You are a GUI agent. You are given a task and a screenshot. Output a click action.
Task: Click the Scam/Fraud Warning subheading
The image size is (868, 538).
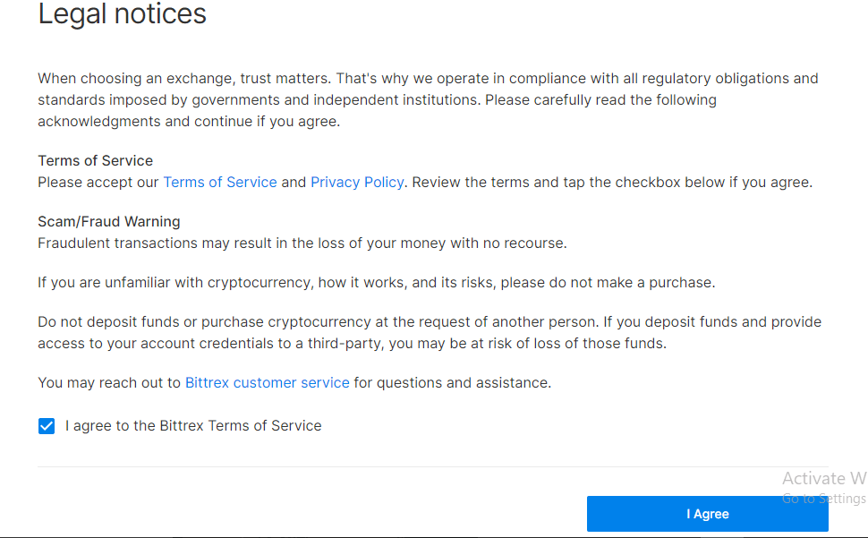click(109, 222)
